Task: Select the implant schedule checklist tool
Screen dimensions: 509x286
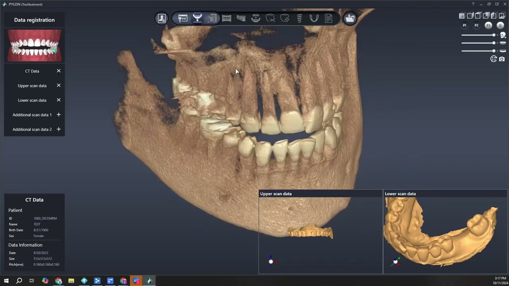Action: [183, 19]
